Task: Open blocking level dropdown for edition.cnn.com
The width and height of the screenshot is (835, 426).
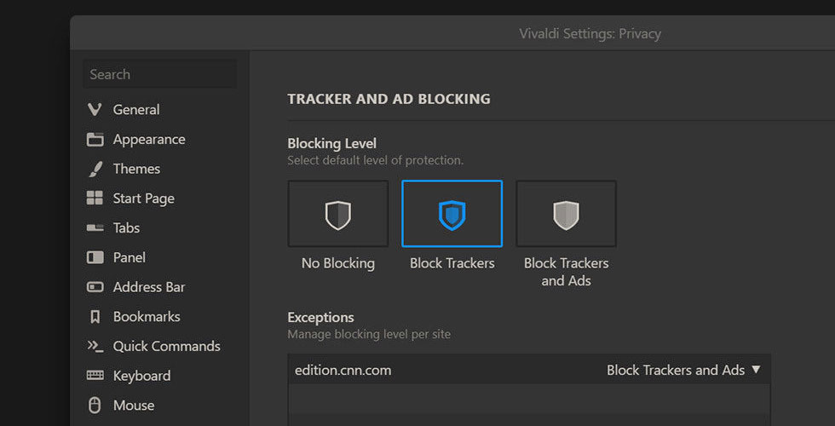Action: pyautogui.click(x=683, y=370)
